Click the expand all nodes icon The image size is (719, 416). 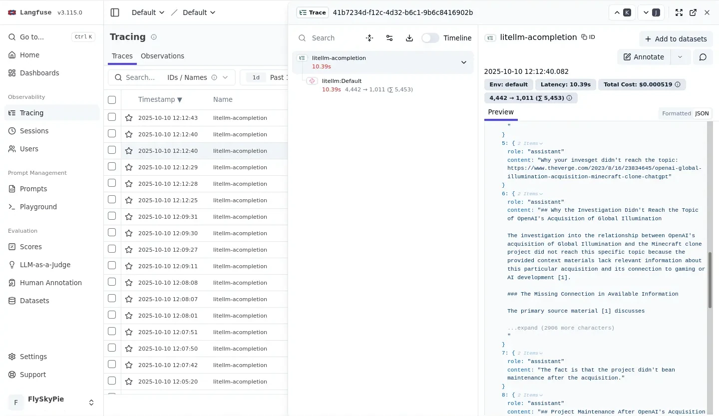369,38
